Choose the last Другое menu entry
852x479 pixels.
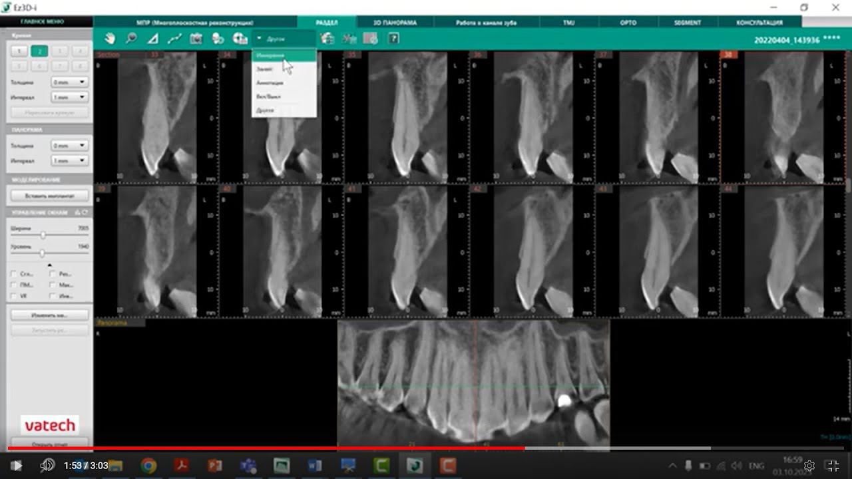(284, 110)
